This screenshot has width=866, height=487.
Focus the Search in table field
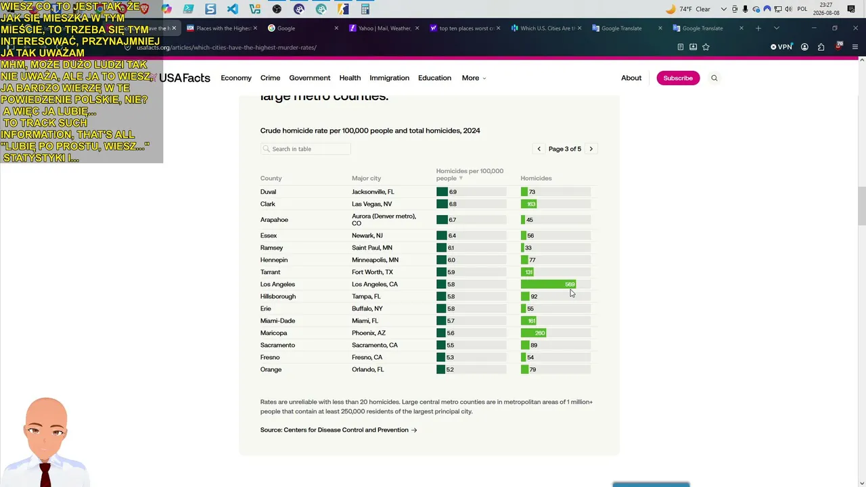click(x=306, y=149)
